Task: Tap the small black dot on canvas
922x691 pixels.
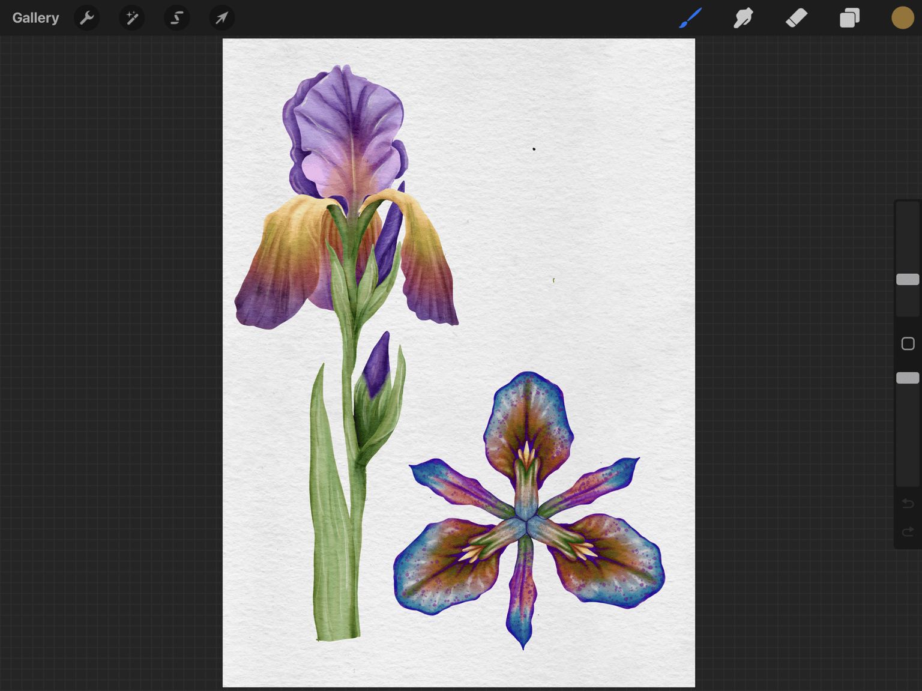Action: pos(534,149)
